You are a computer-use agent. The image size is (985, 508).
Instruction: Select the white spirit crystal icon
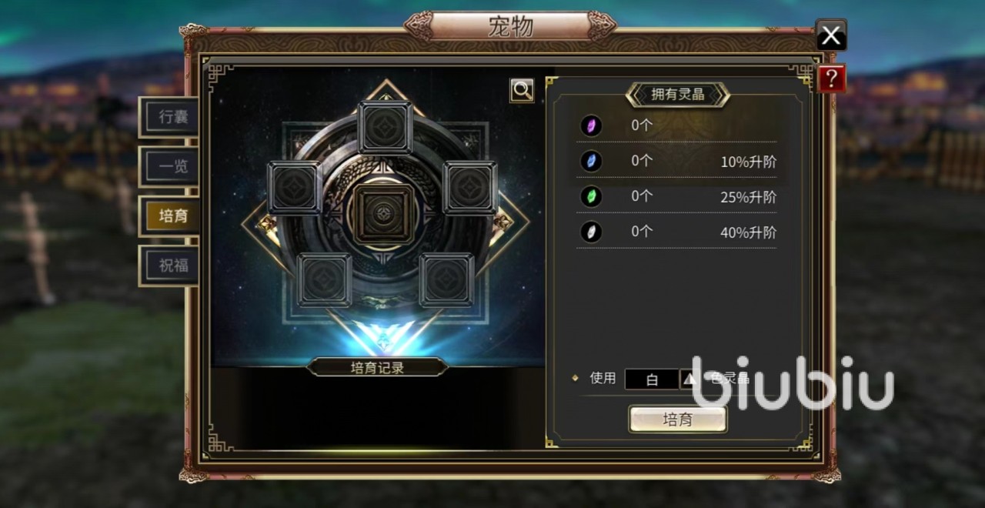pos(591,232)
